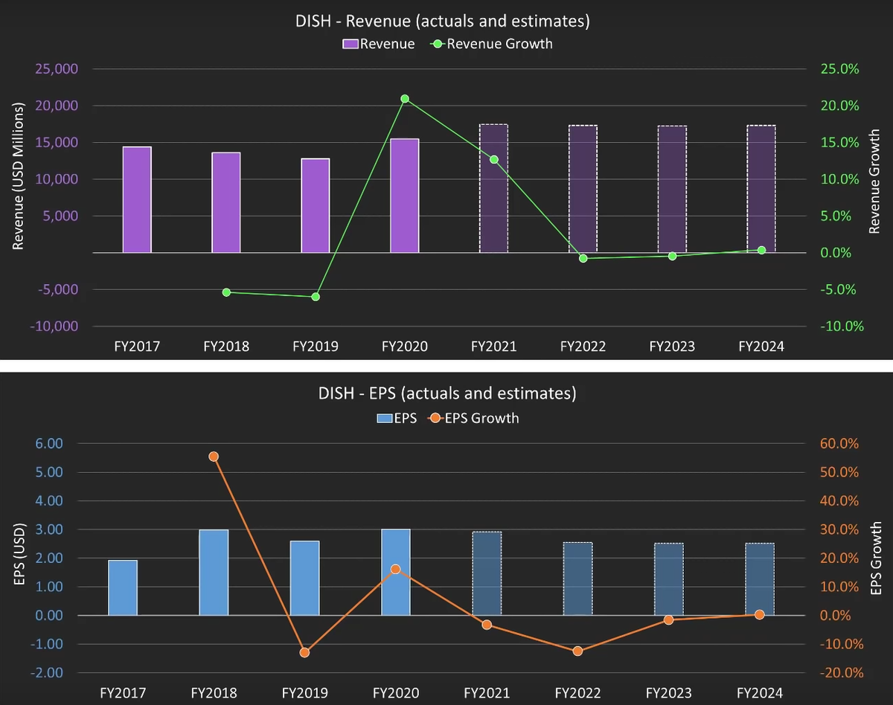Click the FY2020 revenue growth peak point

pos(405,98)
